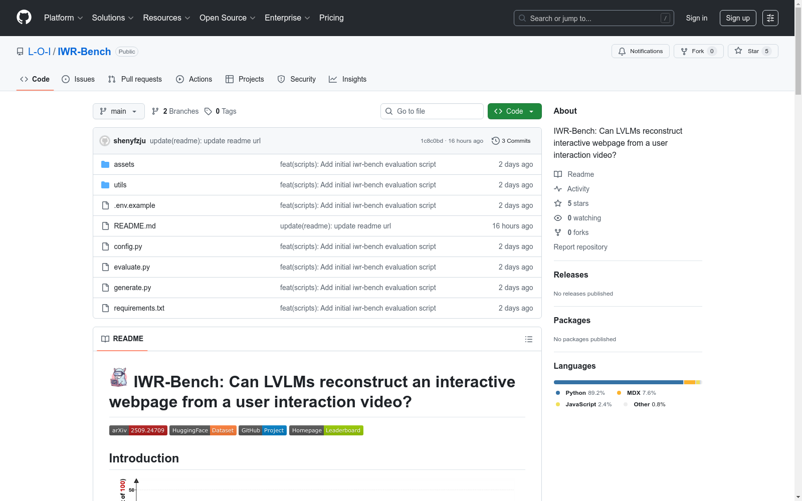The height and width of the screenshot is (501, 802).
Task: Open the assets folder icon
Action: tap(105, 164)
